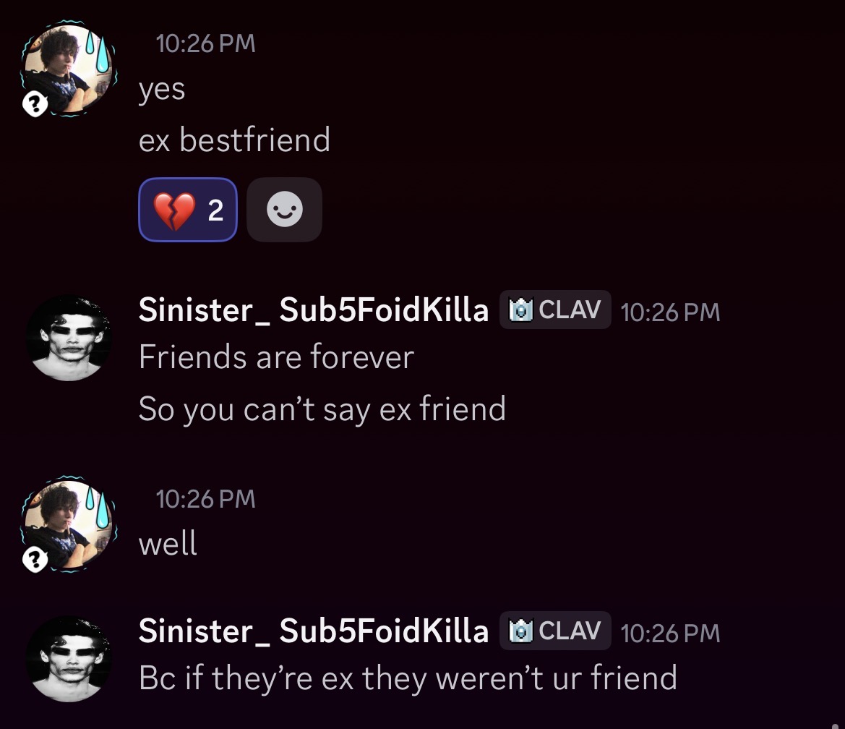Open Sinister's avatar beside 'Bc if they're ex' message

(69, 659)
